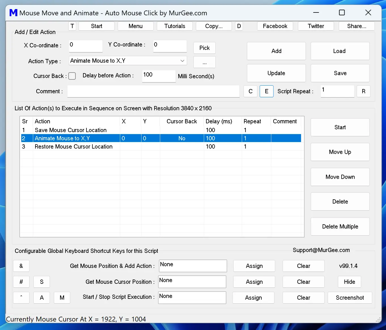The image size is (386, 330).
Task: Click the Move Down button
Action: [340, 177]
